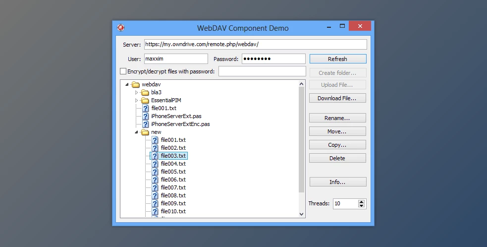This screenshot has width=487, height=247.
Task: Click the file icon of file006.txt
Action: [x=155, y=180]
